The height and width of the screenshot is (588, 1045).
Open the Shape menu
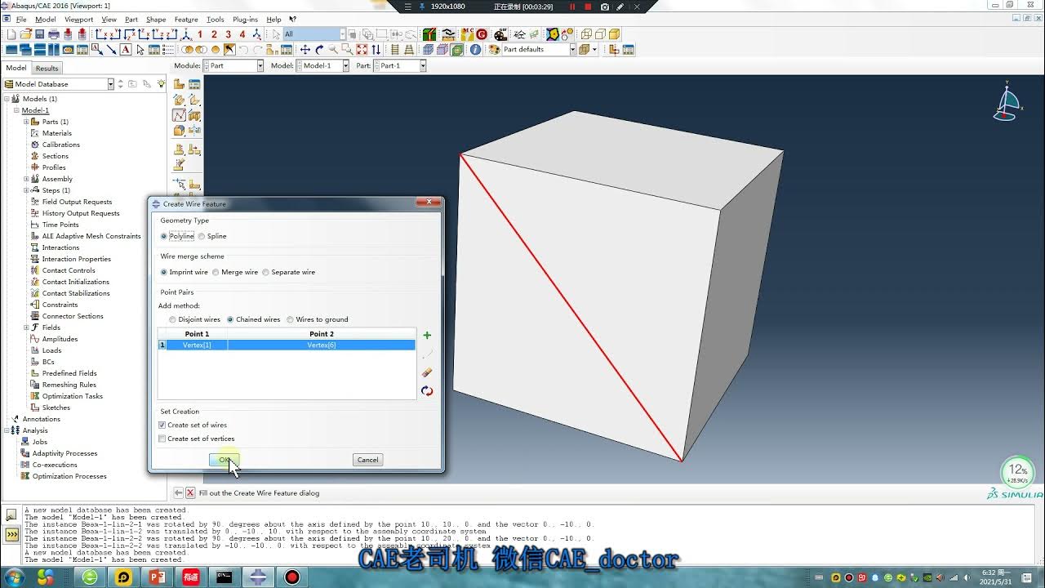(x=156, y=19)
